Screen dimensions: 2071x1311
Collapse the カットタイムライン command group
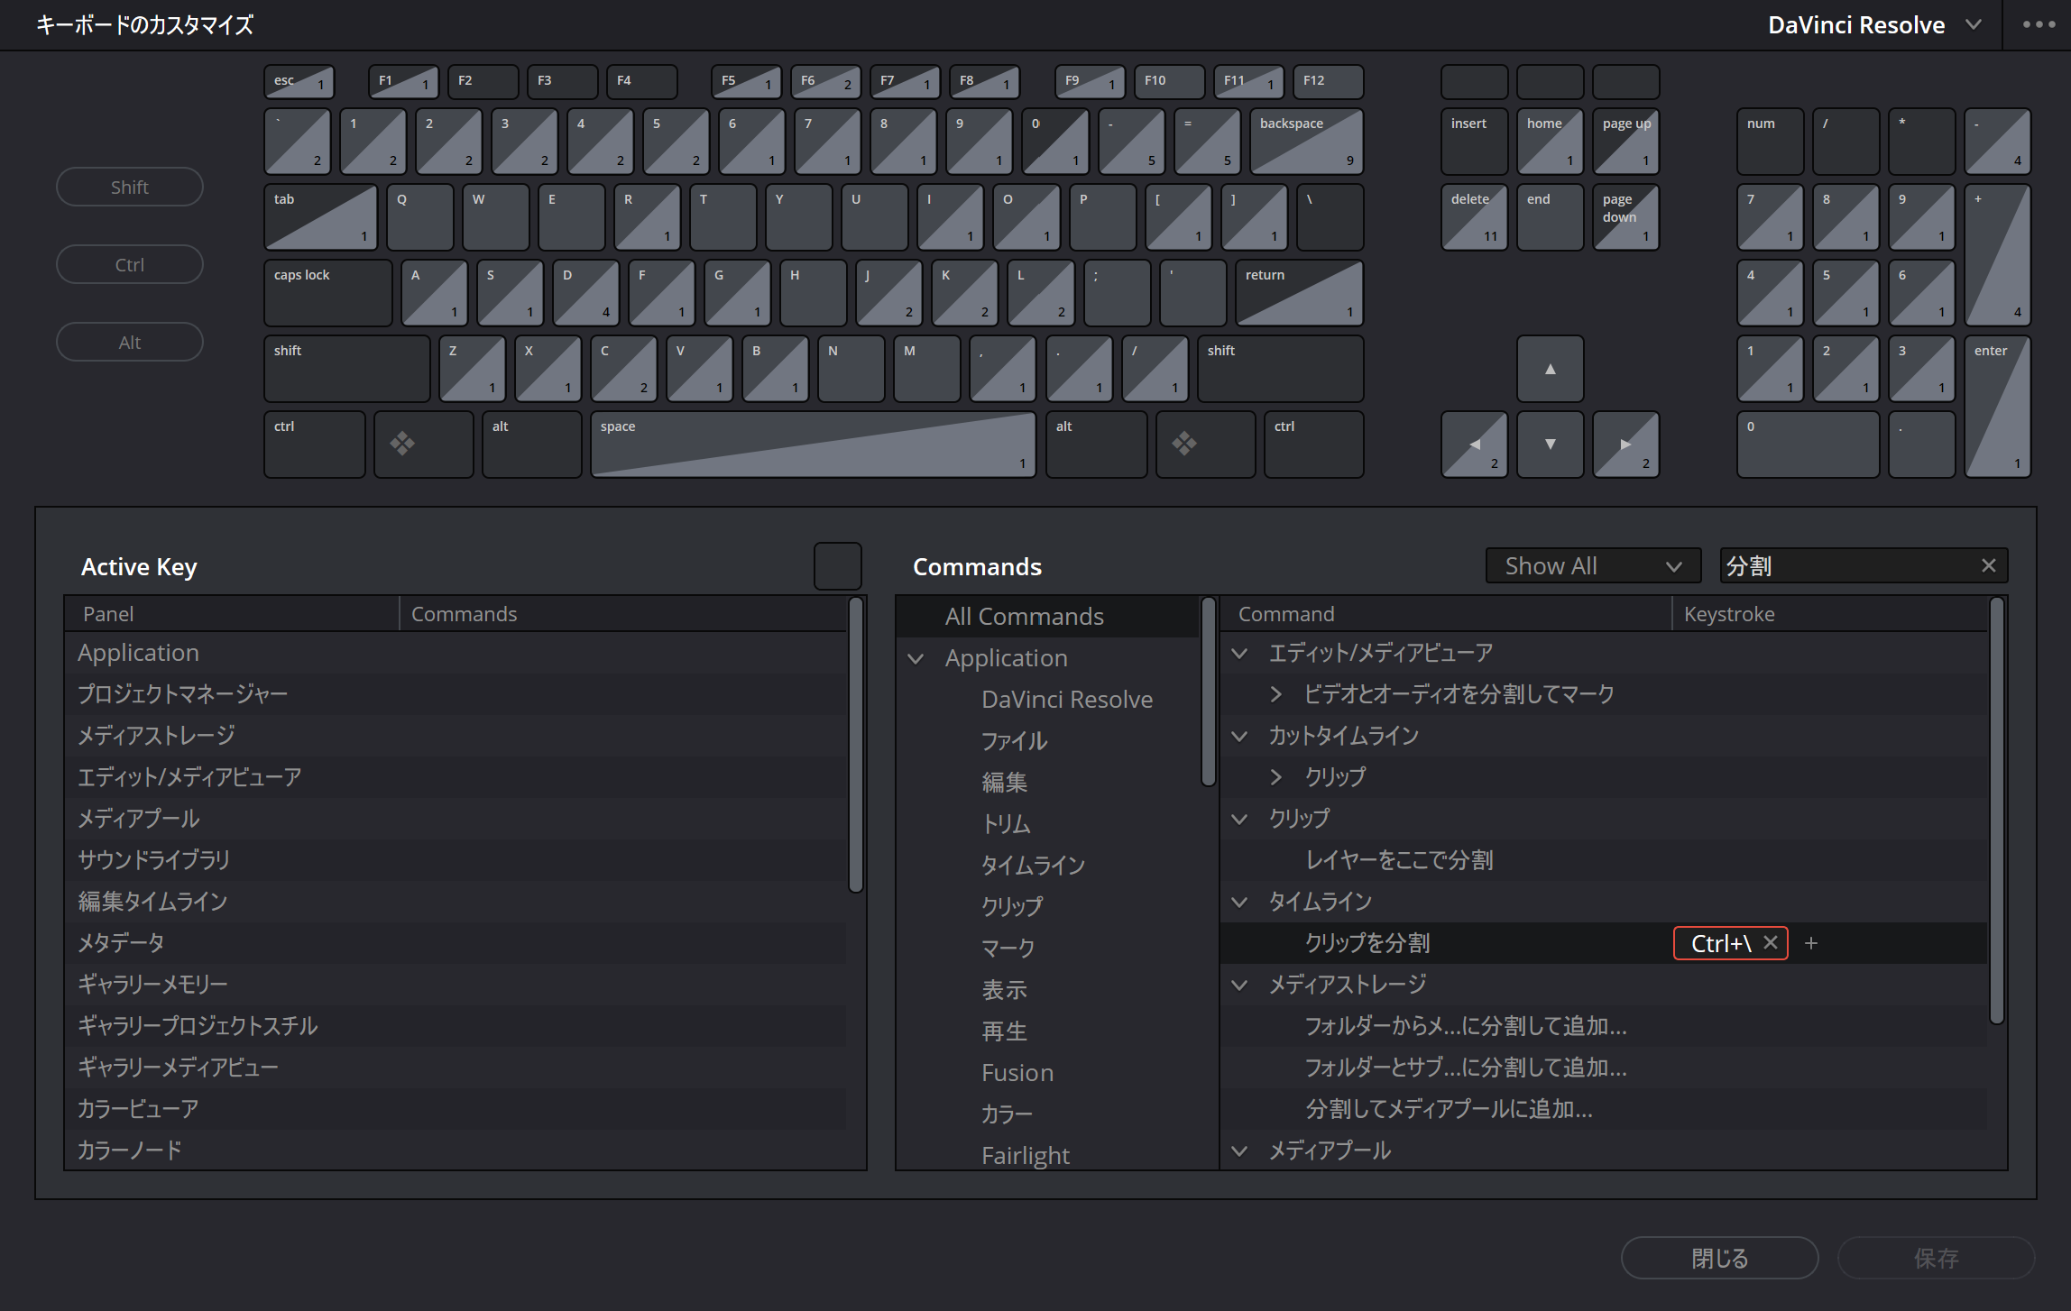point(1240,736)
